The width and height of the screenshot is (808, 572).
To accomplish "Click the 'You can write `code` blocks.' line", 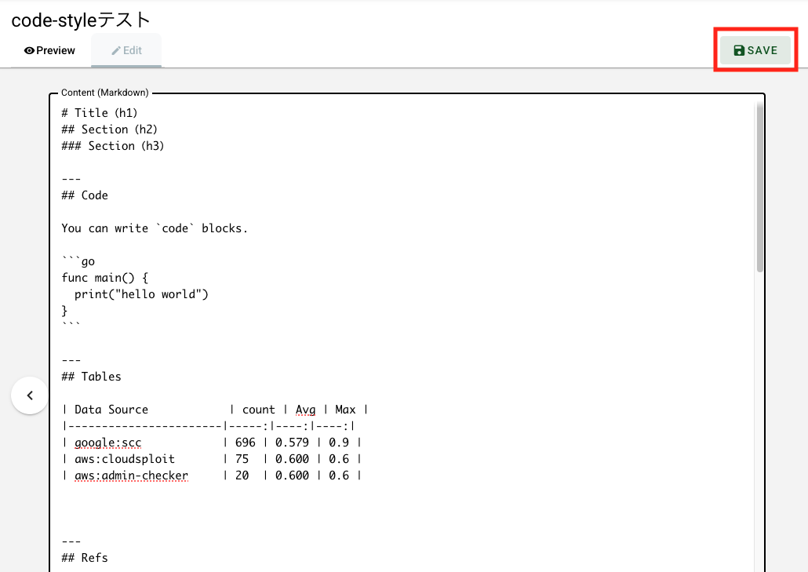I will 155,228.
